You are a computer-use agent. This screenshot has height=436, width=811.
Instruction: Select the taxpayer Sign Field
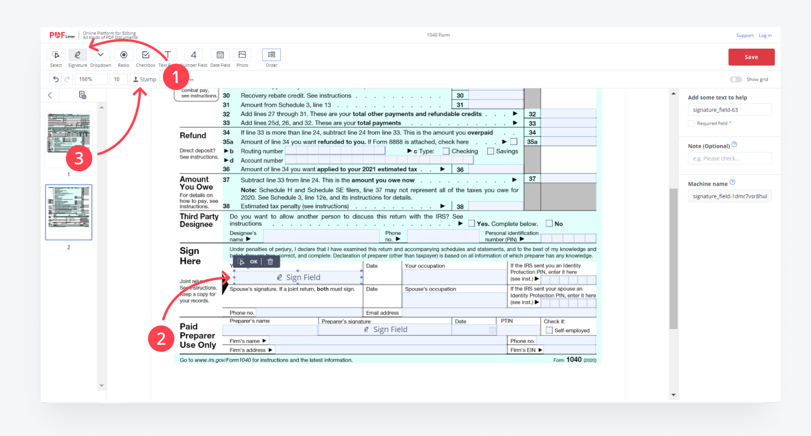click(298, 277)
